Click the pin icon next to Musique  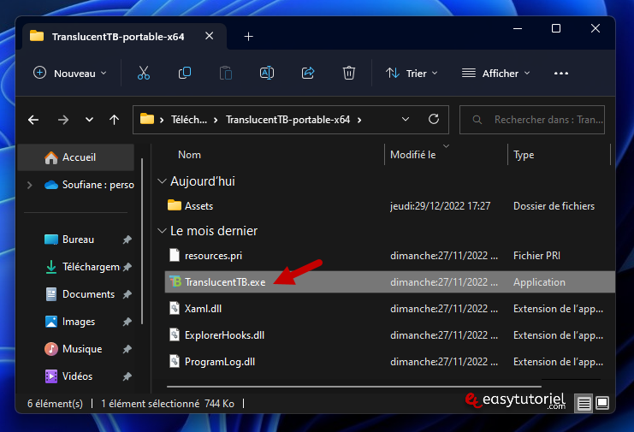click(127, 349)
